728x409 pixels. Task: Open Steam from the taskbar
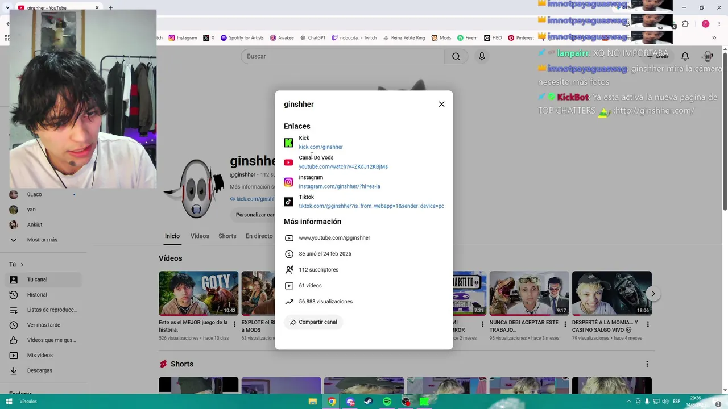point(369,402)
